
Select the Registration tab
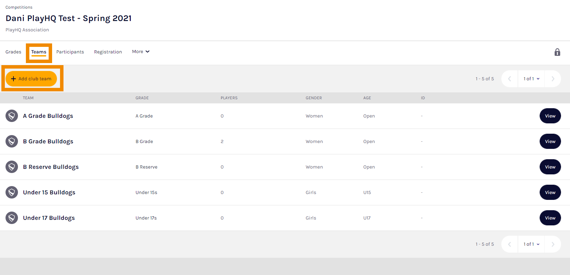pyautogui.click(x=108, y=52)
